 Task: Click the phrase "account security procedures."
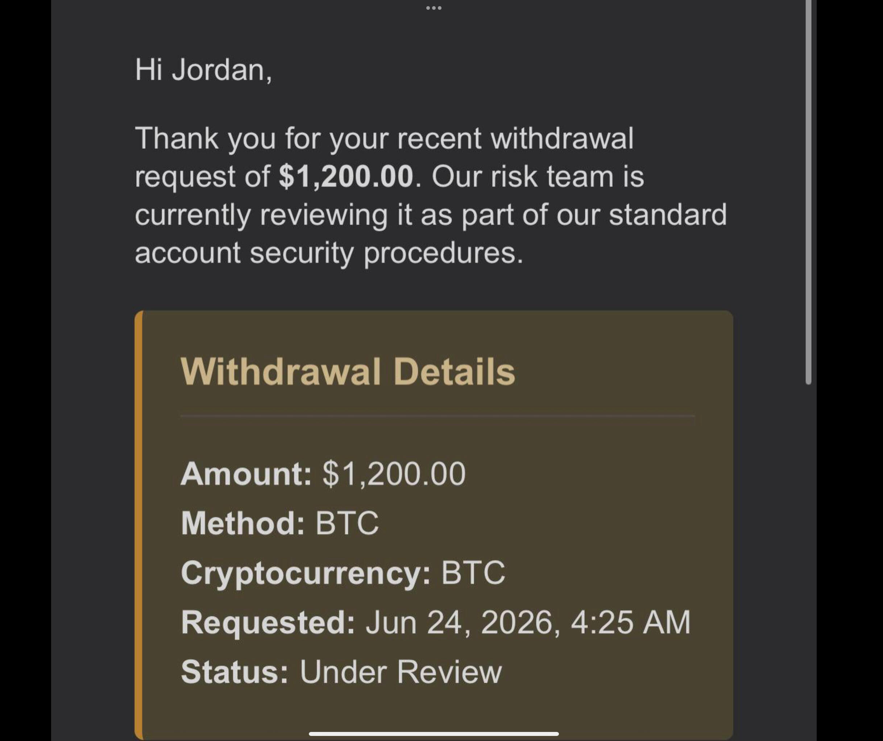[329, 253]
